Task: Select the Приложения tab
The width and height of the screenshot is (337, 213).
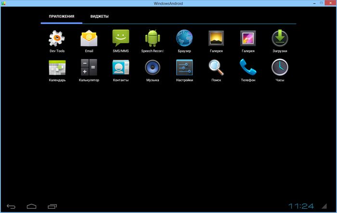Action: [62, 17]
